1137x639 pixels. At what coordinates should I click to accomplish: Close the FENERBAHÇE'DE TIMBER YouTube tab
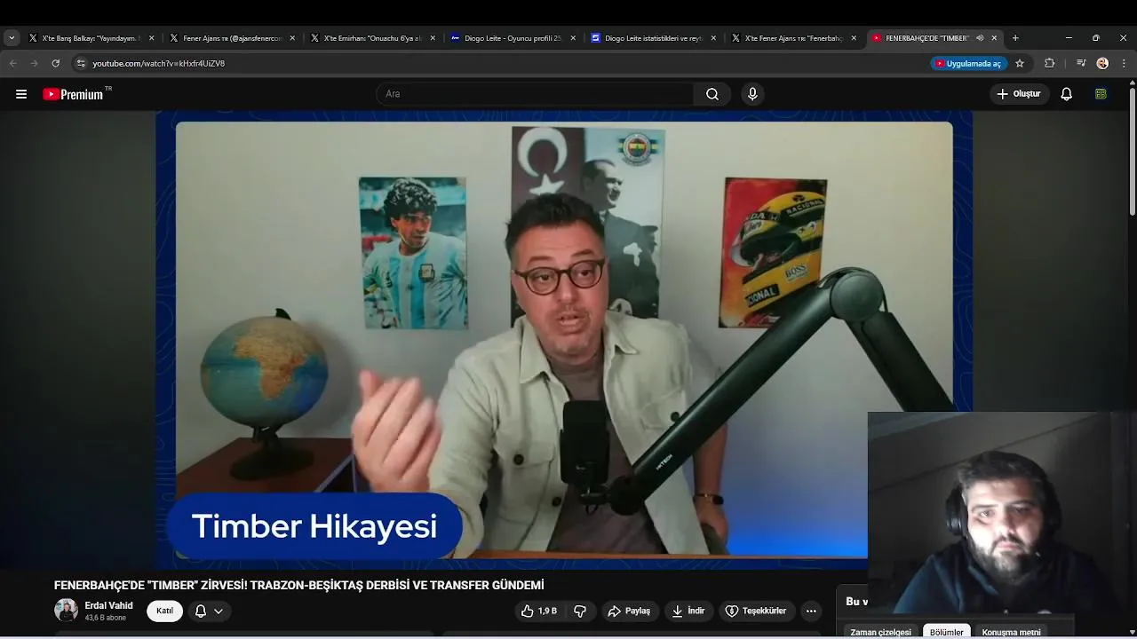(994, 38)
